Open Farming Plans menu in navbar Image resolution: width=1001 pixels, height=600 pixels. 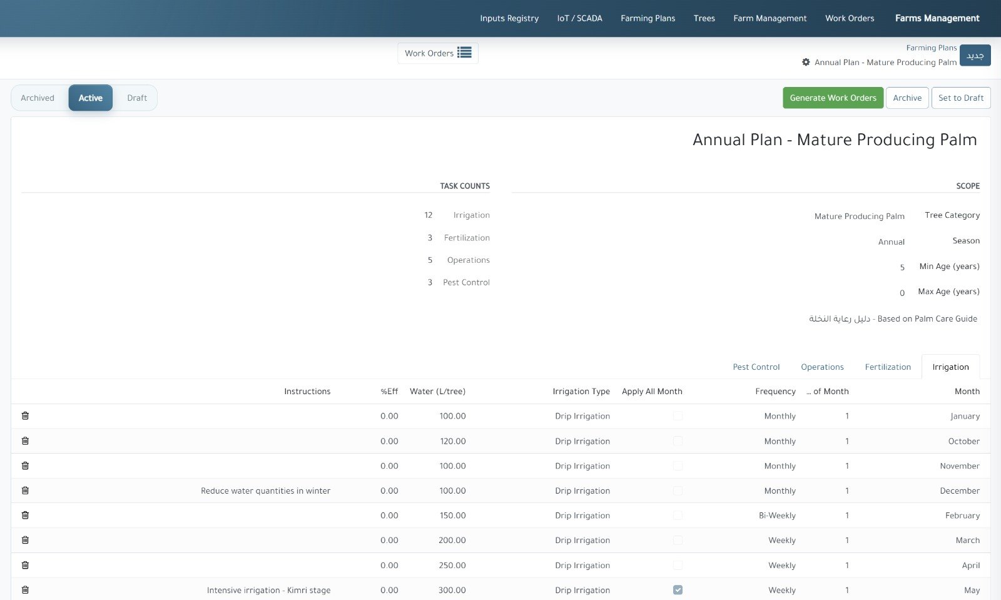(648, 18)
